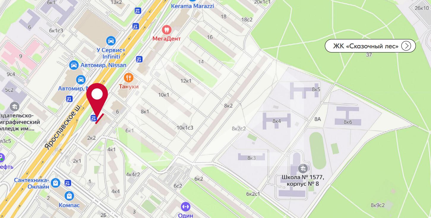431x218 pixels.
Task: Click the bus stop icon near Компас
Action: point(68,183)
